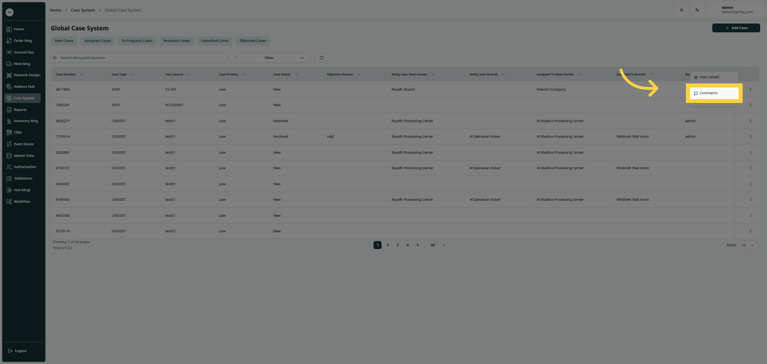Image resolution: width=767 pixels, height=364 pixels.
Task: Switch to Resolved Cases tab
Action: [x=177, y=41]
